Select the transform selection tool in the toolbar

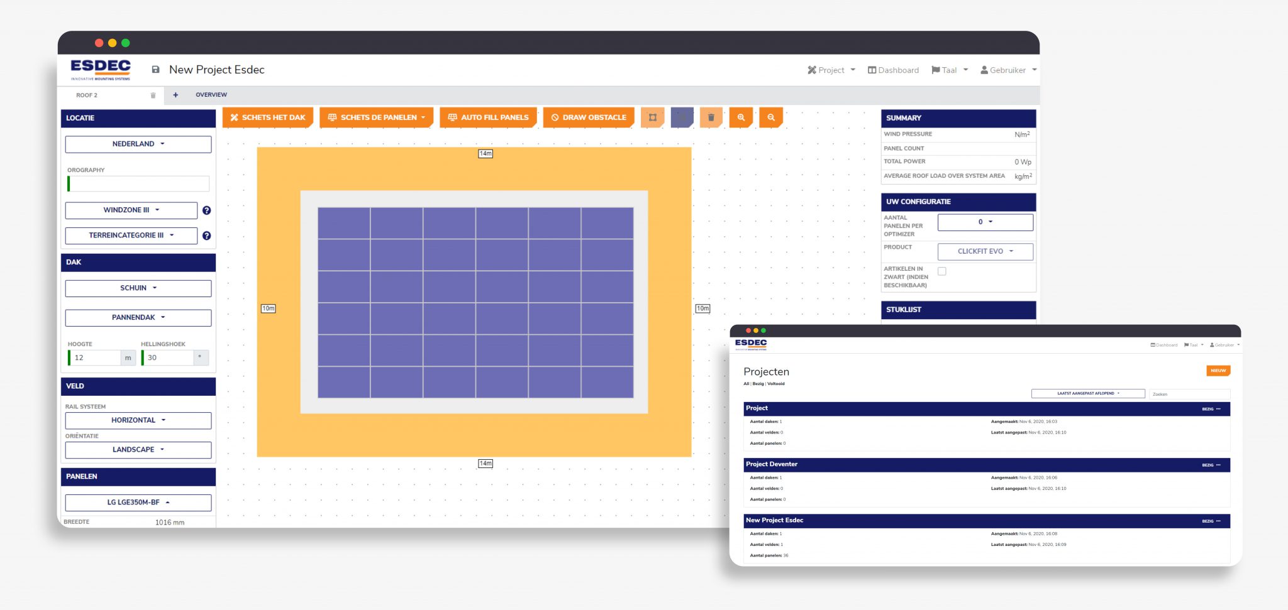pyautogui.click(x=653, y=117)
